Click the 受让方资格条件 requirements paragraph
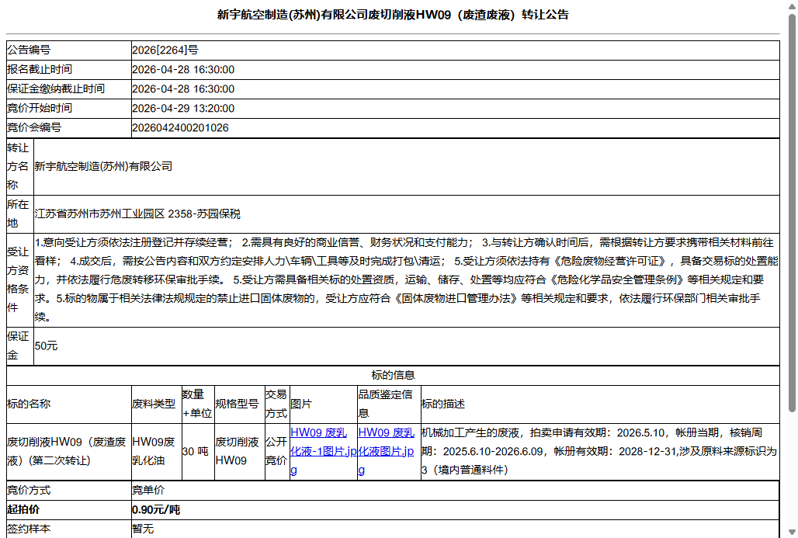 pyautogui.click(x=407, y=279)
